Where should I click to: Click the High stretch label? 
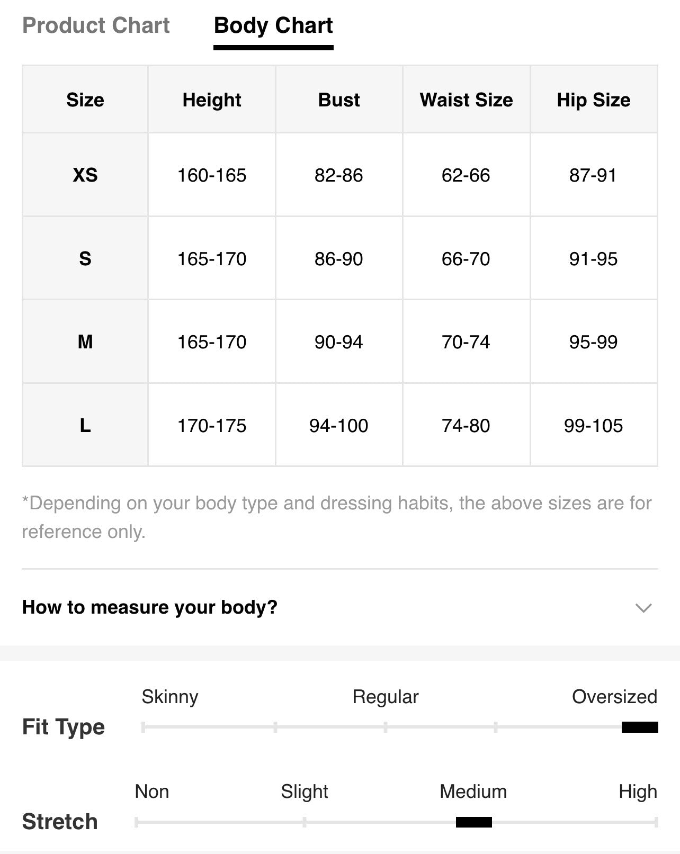coord(638,792)
